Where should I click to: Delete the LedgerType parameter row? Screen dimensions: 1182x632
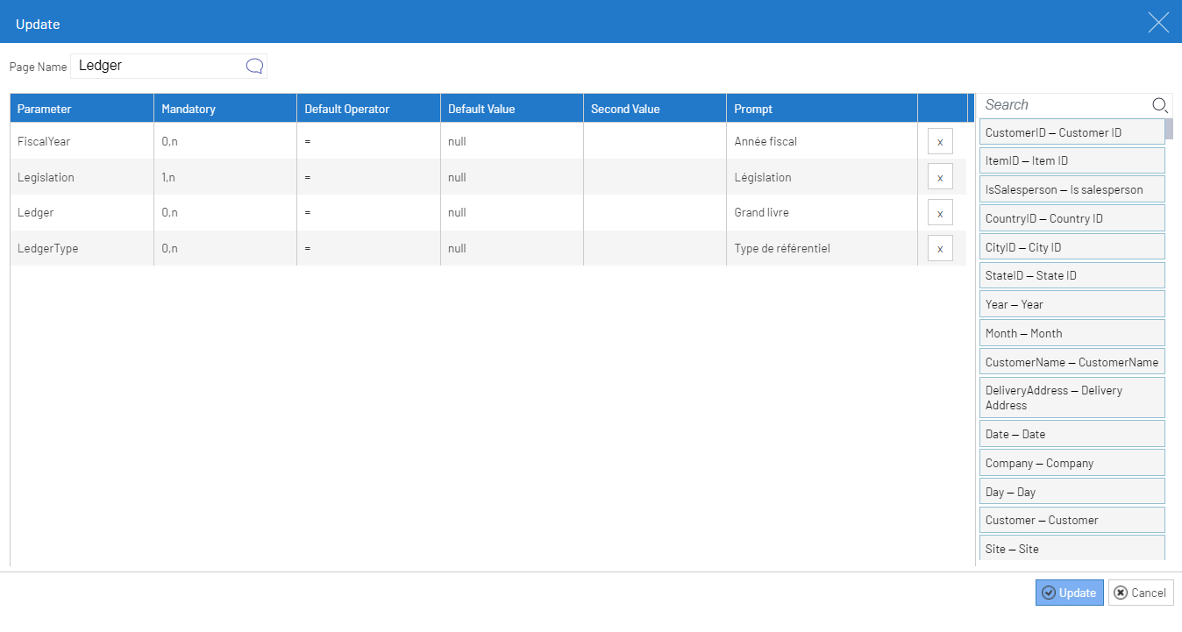(939, 248)
